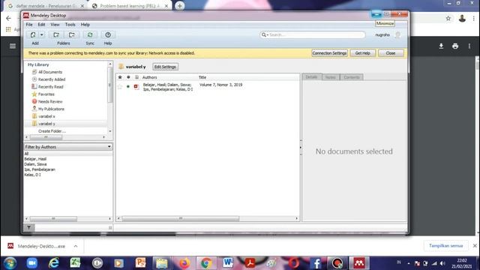Viewport: 480px width, 270px height.
Task: Filter by author Belajar, Hasil
Action: pos(35,159)
